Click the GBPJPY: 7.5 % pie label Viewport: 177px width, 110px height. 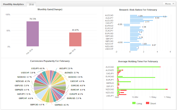(24, 94)
